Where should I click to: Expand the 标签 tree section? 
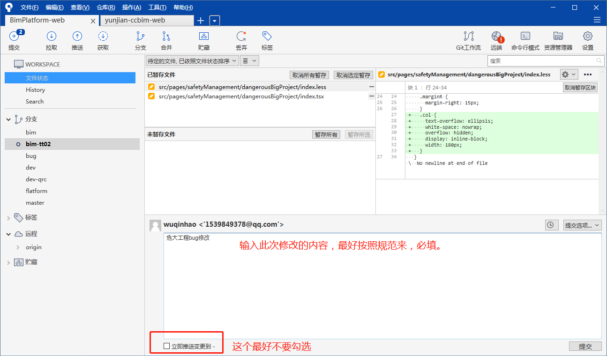coord(8,218)
